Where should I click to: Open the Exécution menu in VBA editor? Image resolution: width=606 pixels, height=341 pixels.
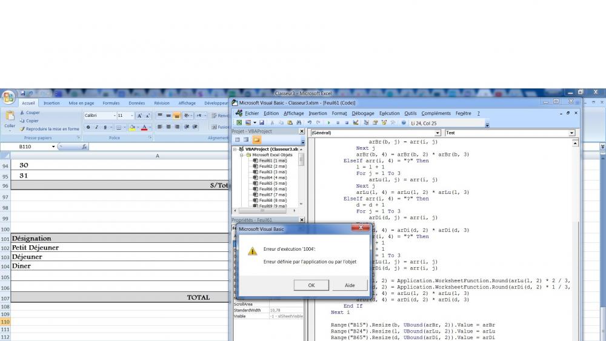click(x=389, y=113)
